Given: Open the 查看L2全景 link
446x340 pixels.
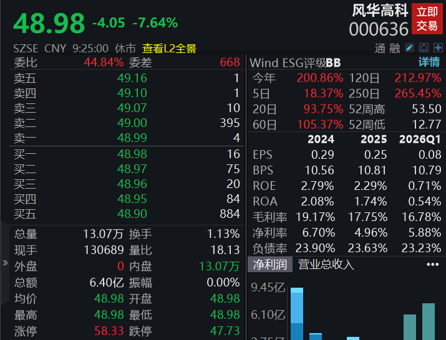Looking at the screenshot, I should click(169, 49).
